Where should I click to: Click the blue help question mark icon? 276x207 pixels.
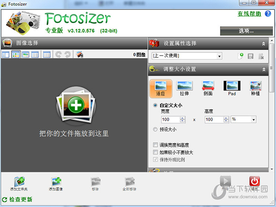[x=268, y=14]
